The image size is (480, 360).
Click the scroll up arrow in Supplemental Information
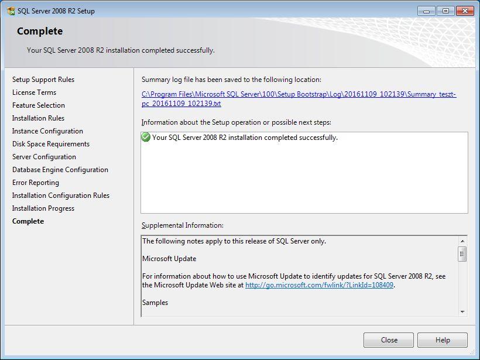pyautogui.click(x=462, y=241)
